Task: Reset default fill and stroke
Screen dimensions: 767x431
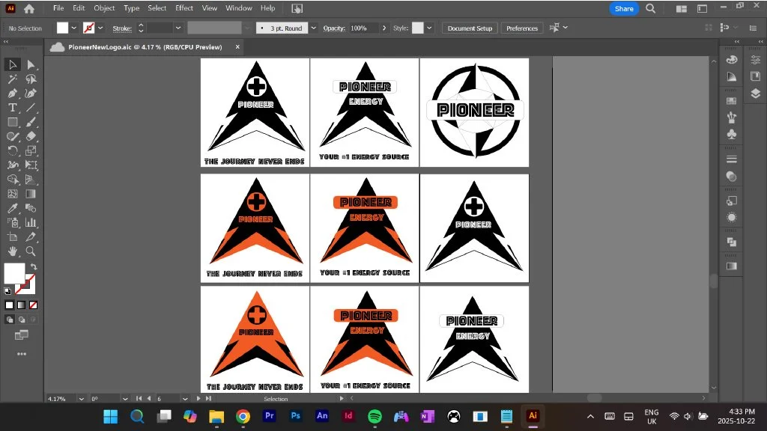Action: click(x=7, y=291)
